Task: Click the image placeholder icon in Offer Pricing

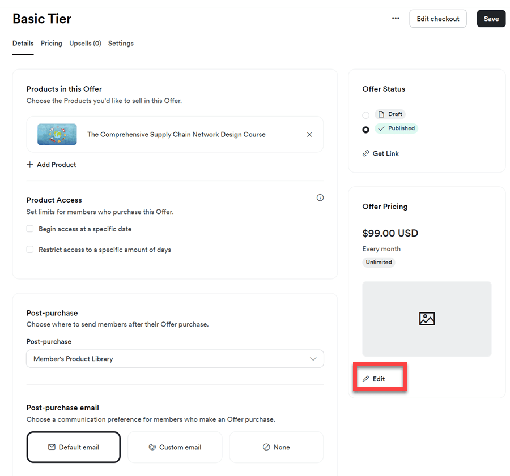Action: coord(427,319)
